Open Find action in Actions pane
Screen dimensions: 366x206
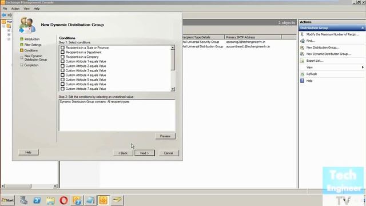[x=311, y=41]
